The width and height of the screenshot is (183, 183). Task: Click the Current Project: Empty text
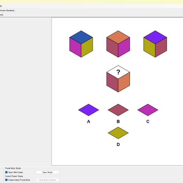(x=14, y=176)
